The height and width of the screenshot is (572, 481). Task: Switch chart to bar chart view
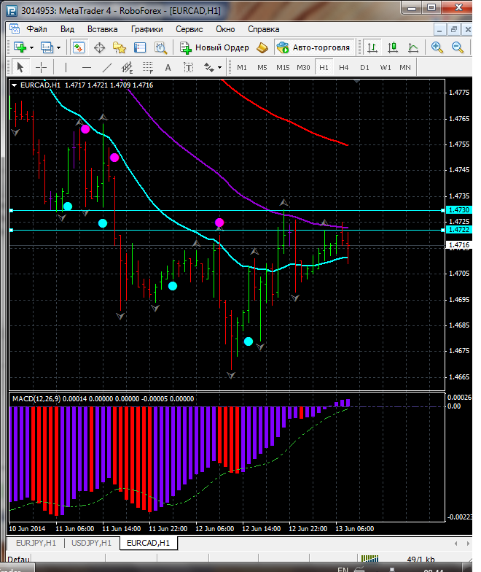(372, 47)
